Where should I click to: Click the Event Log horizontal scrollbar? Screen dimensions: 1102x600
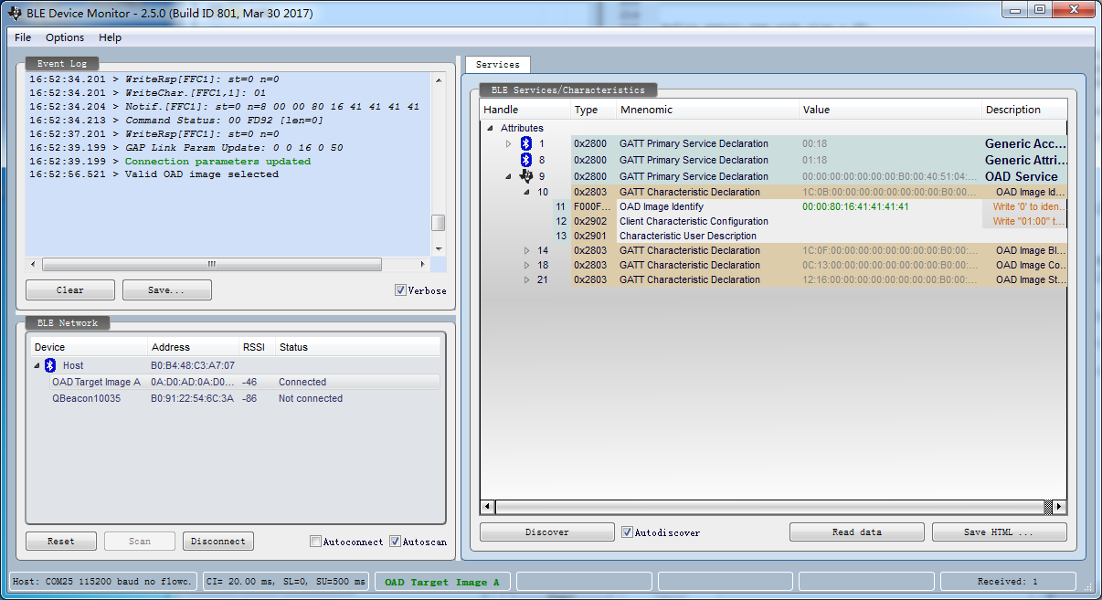211,265
